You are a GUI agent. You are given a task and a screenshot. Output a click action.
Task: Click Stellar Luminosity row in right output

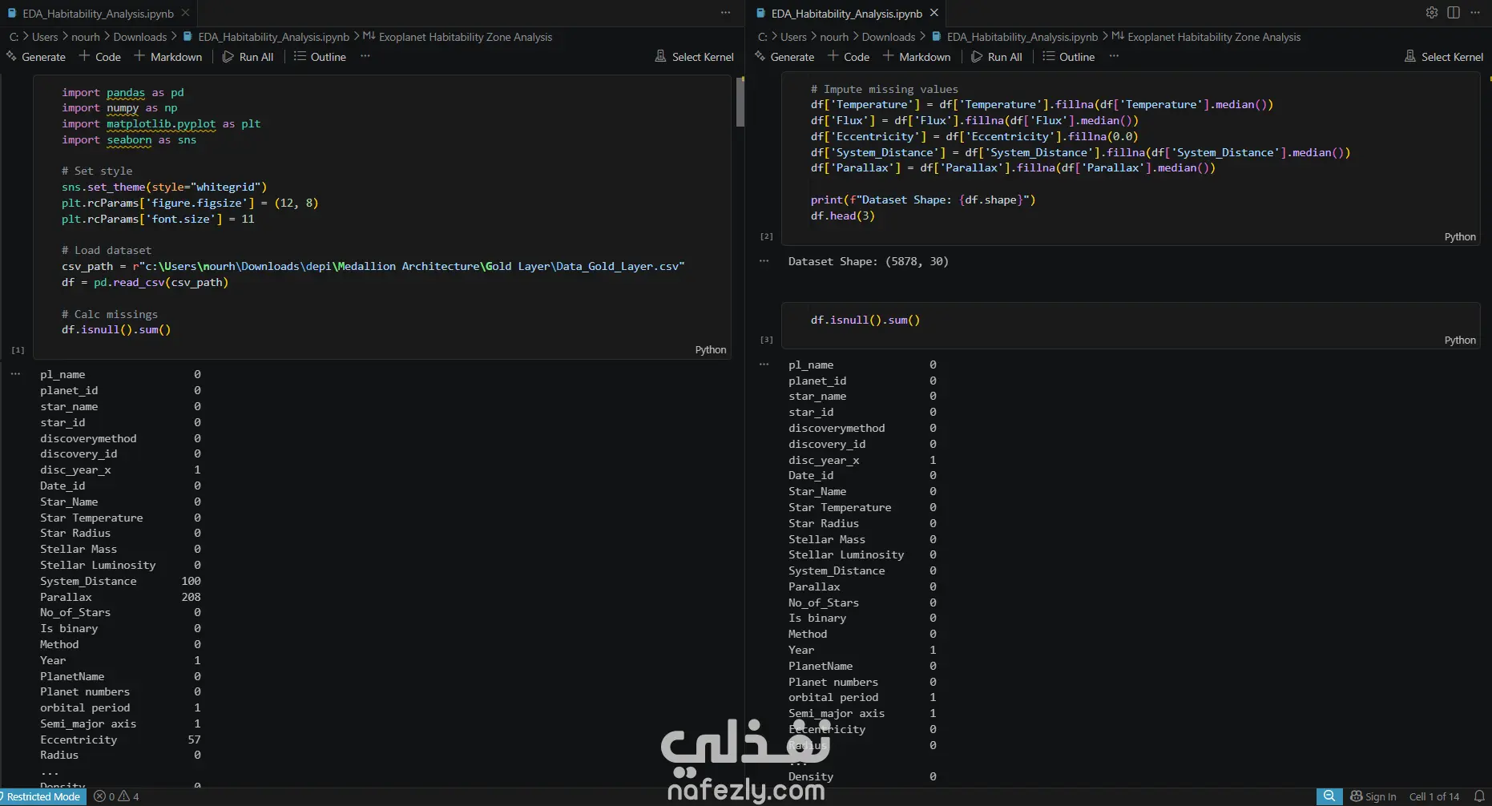point(862,555)
